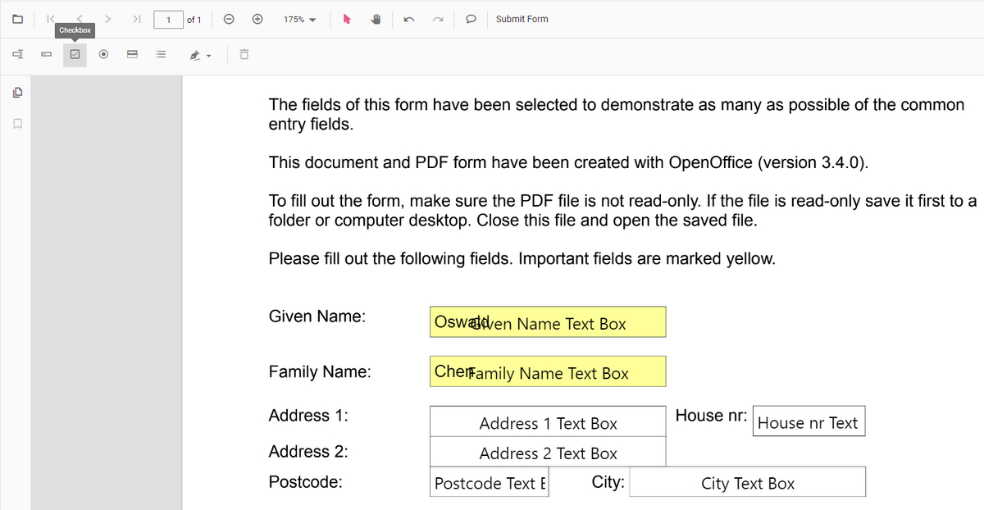Redo the last undone action
The height and width of the screenshot is (510, 984).
435,18
